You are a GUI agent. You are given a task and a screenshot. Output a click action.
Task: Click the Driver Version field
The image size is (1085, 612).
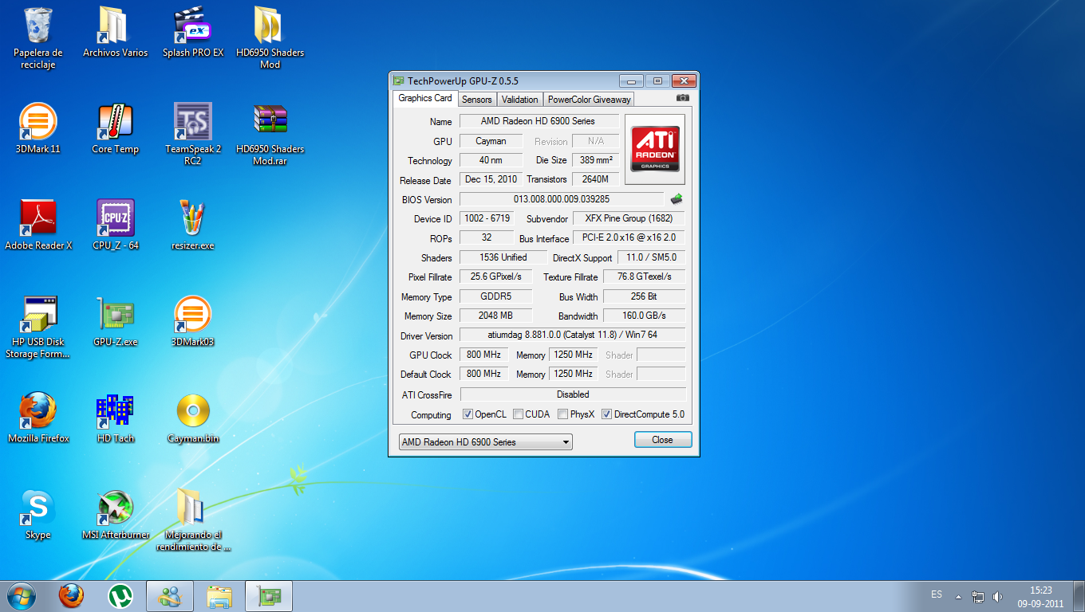(x=572, y=335)
